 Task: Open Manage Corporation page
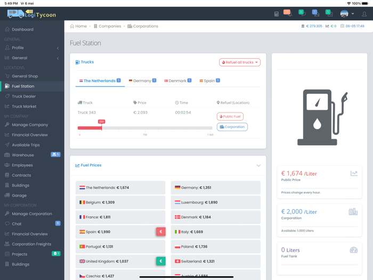point(32,214)
